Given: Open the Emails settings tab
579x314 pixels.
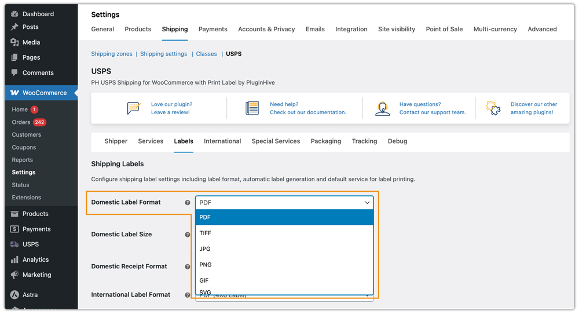Looking at the screenshot, I should (315, 29).
